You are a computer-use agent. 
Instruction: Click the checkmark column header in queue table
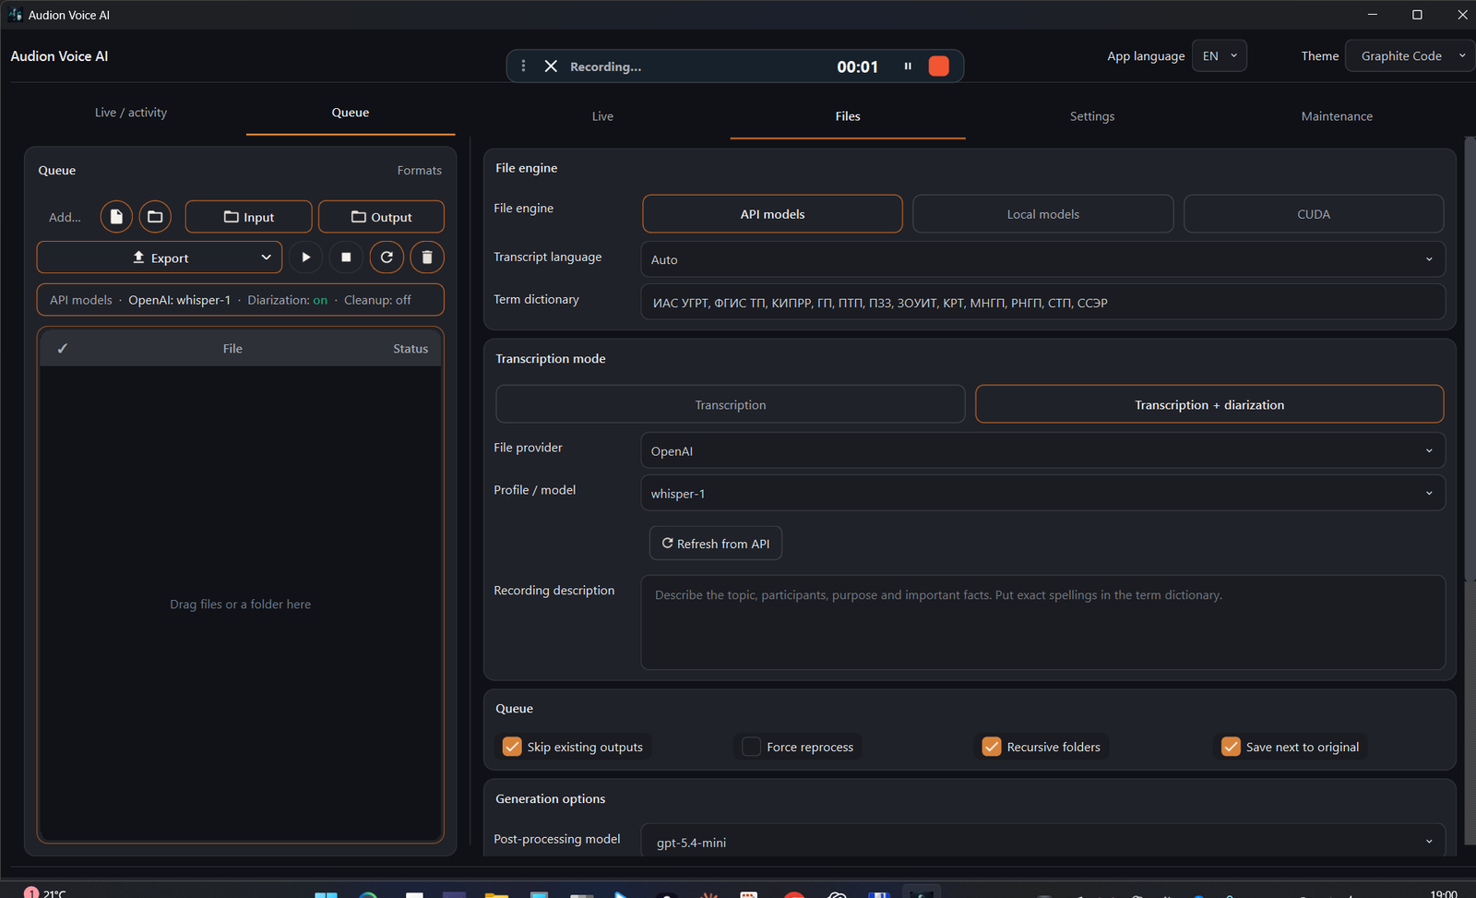[x=63, y=349]
